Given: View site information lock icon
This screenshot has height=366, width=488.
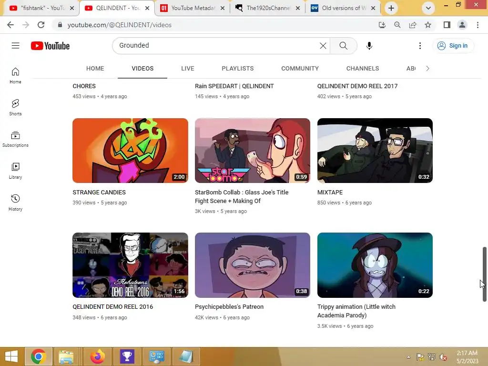Looking at the screenshot, I should 60,25.
